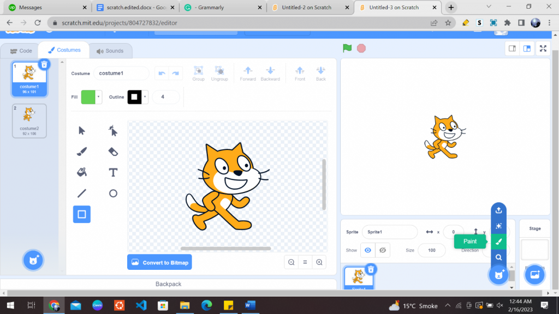
Task: Select the Circle tool
Action: pyautogui.click(x=112, y=193)
